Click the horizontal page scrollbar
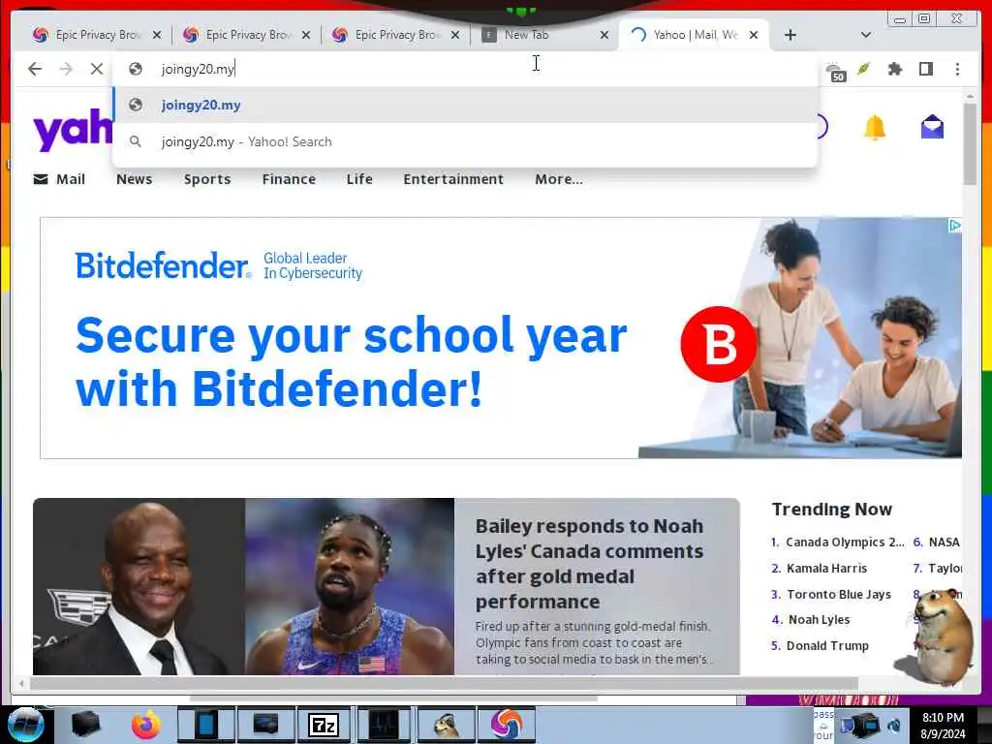The height and width of the screenshot is (744, 992). pyautogui.click(x=444, y=683)
